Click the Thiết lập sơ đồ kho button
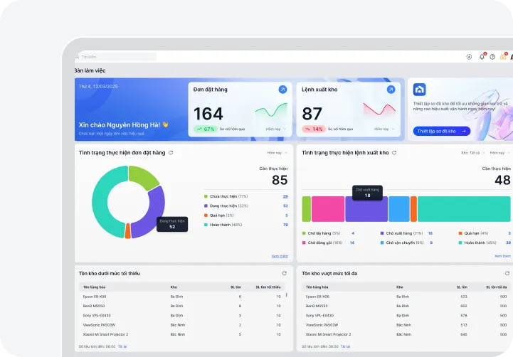The width and height of the screenshot is (513, 357). point(441,131)
